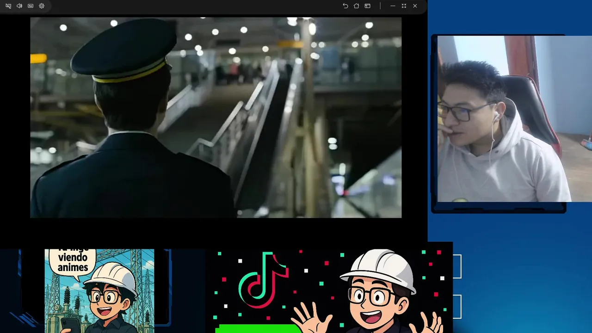Open the settings gear icon
Viewport: 592px width, 333px height.
tap(42, 6)
